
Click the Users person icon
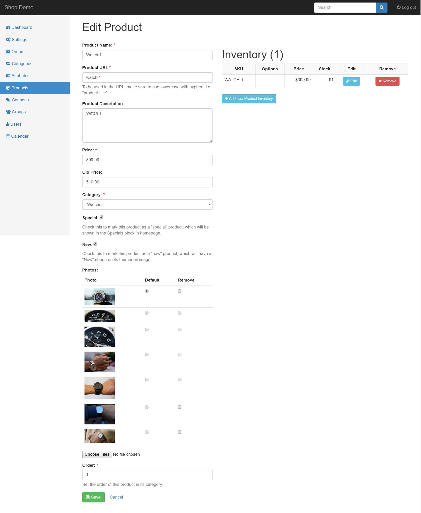tap(7, 124)
